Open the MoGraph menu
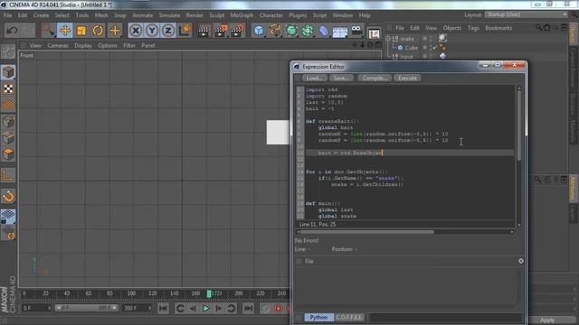579x325 pixels. tap(242, 15)
